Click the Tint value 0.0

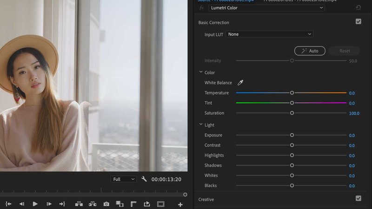click(352, 103)
